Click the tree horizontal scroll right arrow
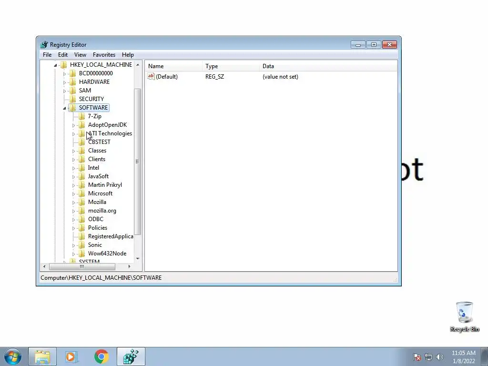Viewport: 488px width, 366px height. pos(130,267)
